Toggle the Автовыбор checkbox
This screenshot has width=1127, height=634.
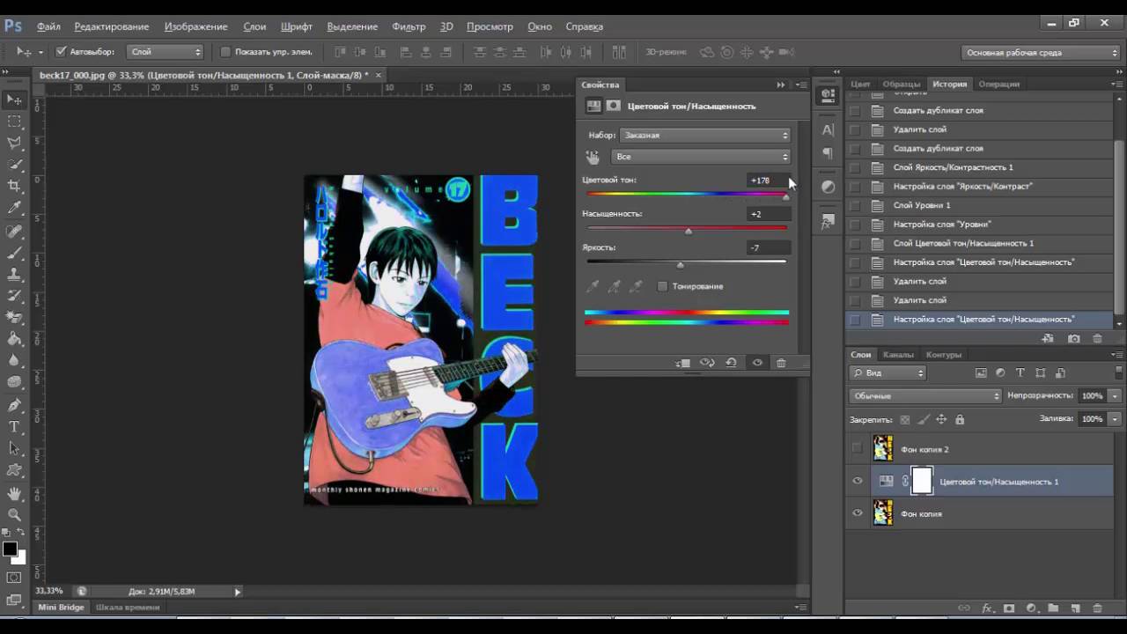click(61, 52)
